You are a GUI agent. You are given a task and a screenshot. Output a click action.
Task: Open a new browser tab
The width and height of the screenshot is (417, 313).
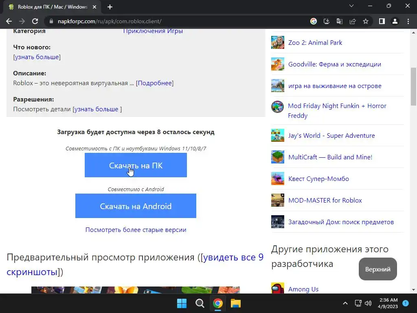pyautogui.click(x=110, y=7)
